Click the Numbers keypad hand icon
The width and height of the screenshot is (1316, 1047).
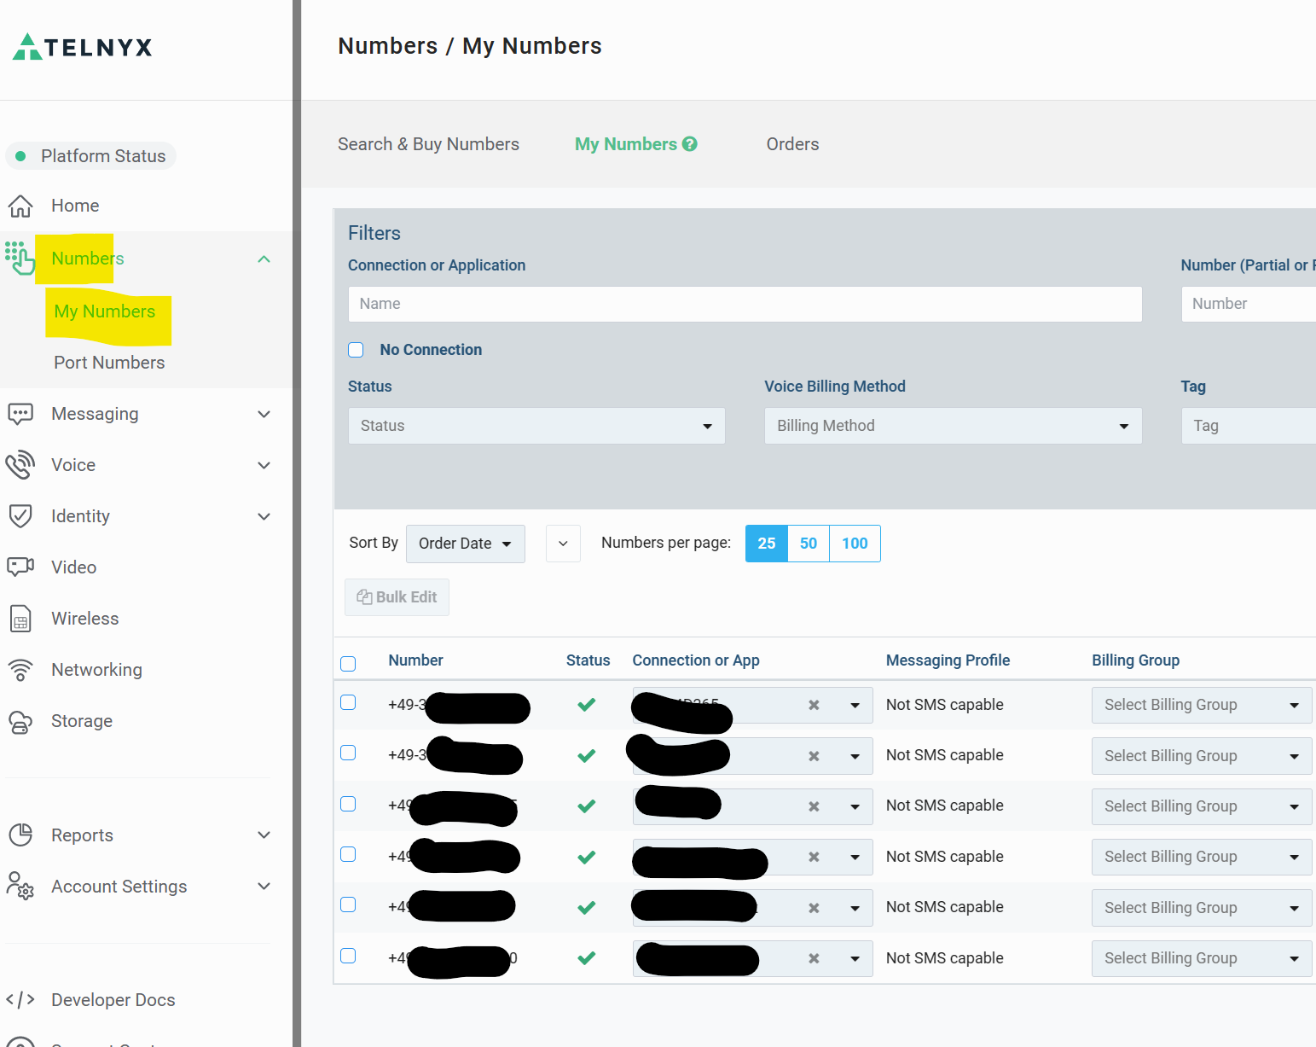[20, 259]
